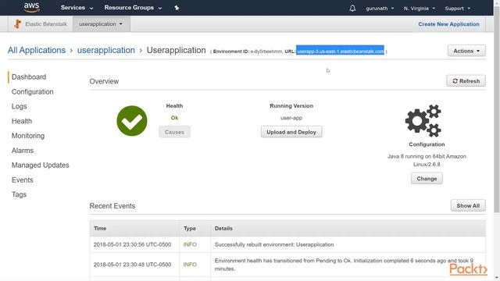The image size is (500, 281).
Task: Click the Change configuration button
Action: [x=427, y=179]
